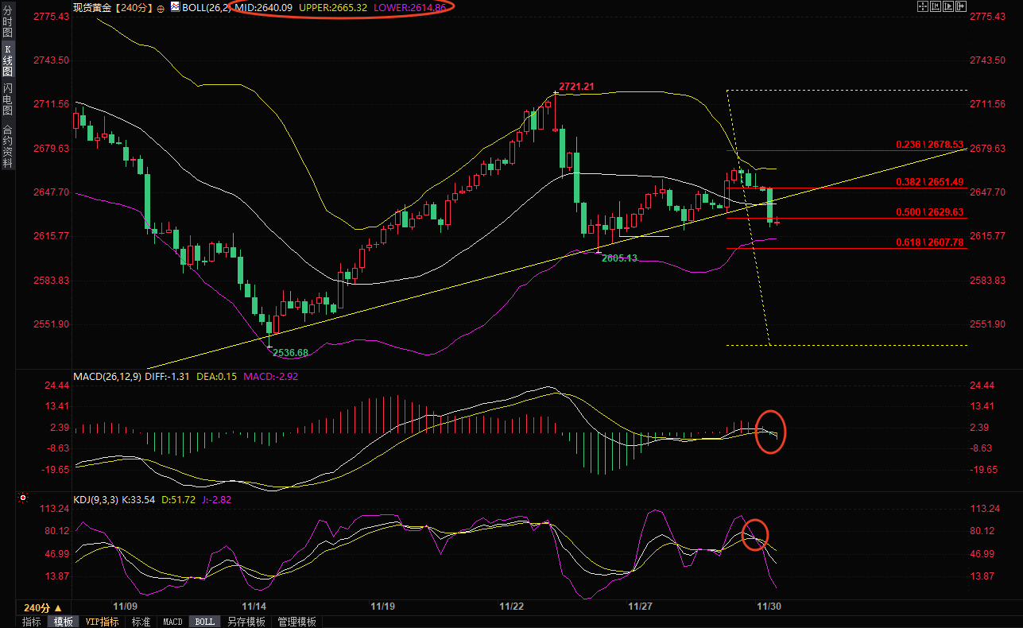Click the small red gear icon beside KDJ

tap(23, 498)
